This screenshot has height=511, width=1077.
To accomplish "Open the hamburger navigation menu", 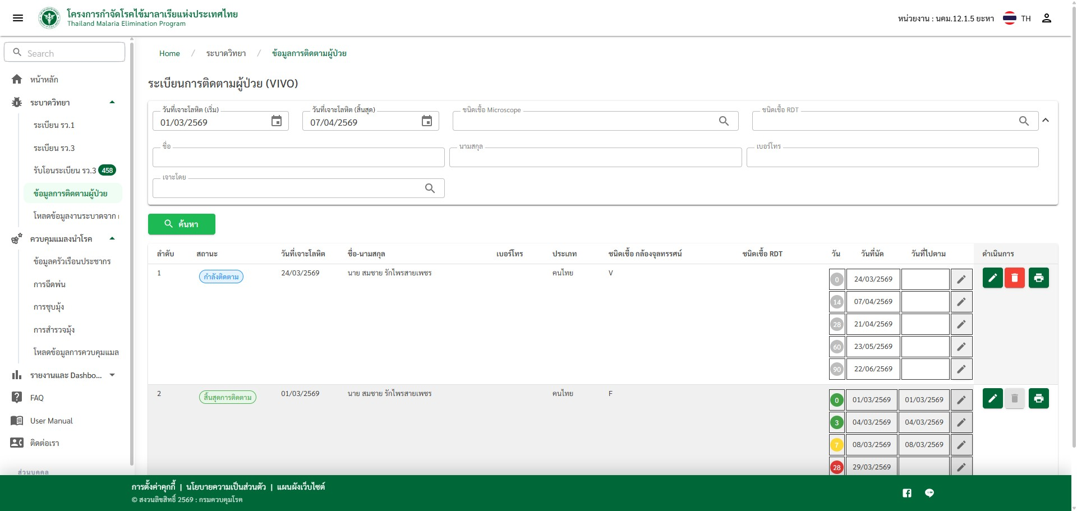I will click(18, 18).
